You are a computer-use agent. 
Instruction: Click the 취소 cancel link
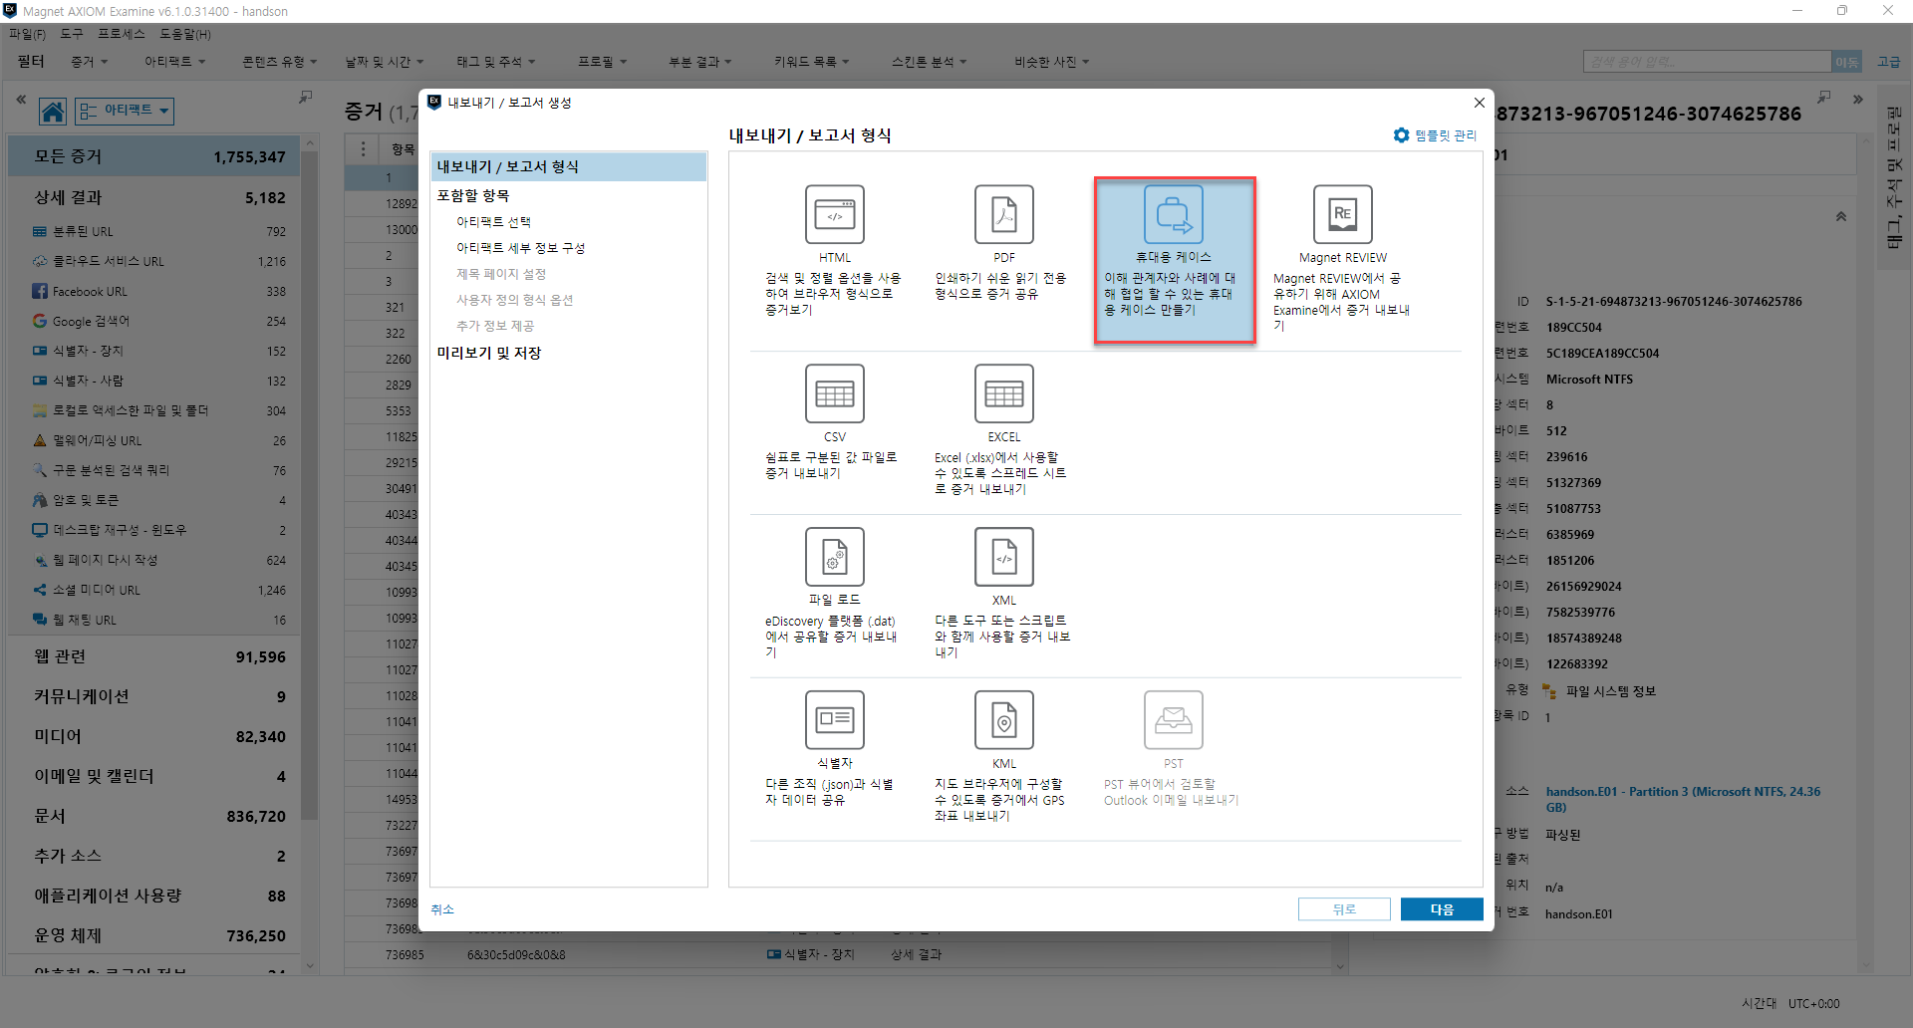point(442,909)
